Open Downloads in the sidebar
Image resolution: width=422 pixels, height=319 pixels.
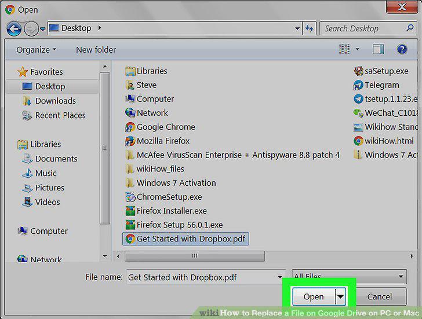49,101
